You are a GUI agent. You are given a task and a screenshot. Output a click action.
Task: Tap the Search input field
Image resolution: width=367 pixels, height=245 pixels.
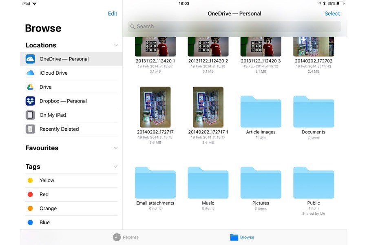click(x=234, y=27)
